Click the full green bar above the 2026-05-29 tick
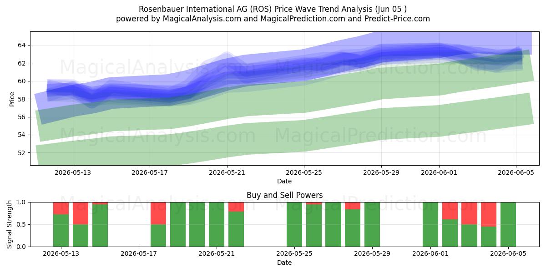The image size is (546, 273). [372, 224]
